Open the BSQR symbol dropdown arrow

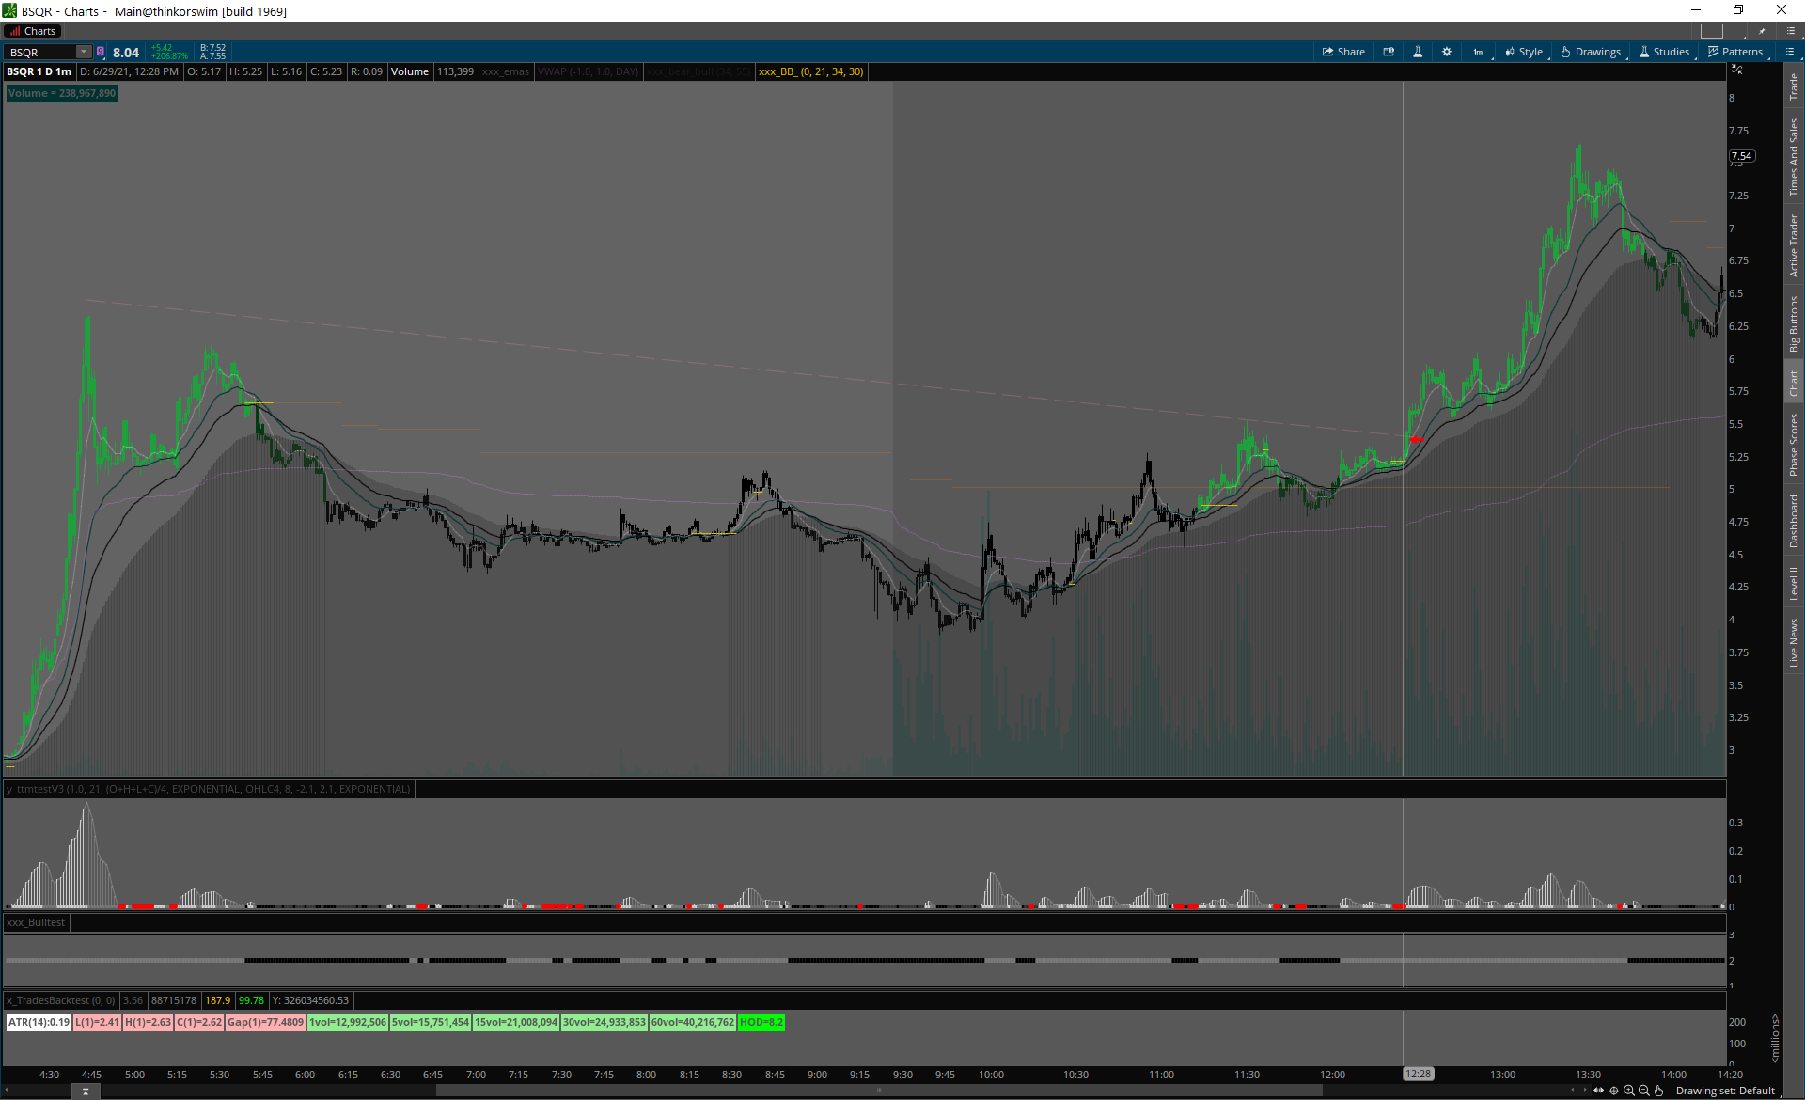[x=83, y=52]
